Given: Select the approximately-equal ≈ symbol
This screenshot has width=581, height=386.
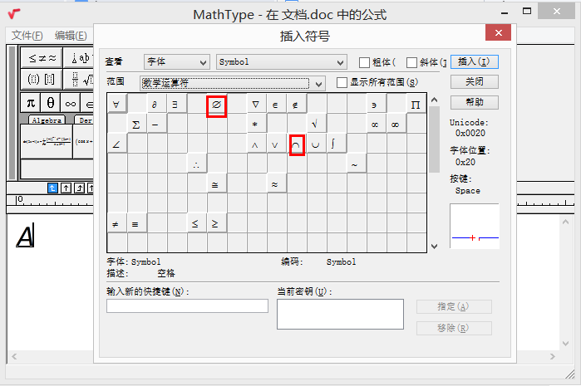Looking at the screenshot, I should click(x=276, y=183).
